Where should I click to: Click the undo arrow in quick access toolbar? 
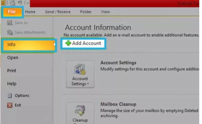20,2
